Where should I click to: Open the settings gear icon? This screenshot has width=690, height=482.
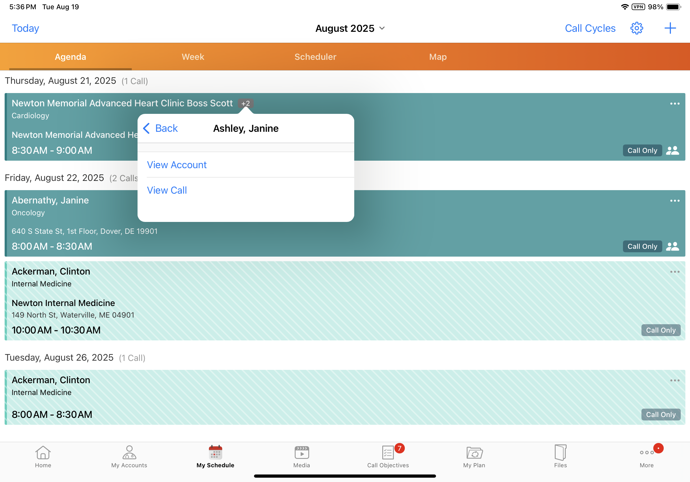[636, 28]
